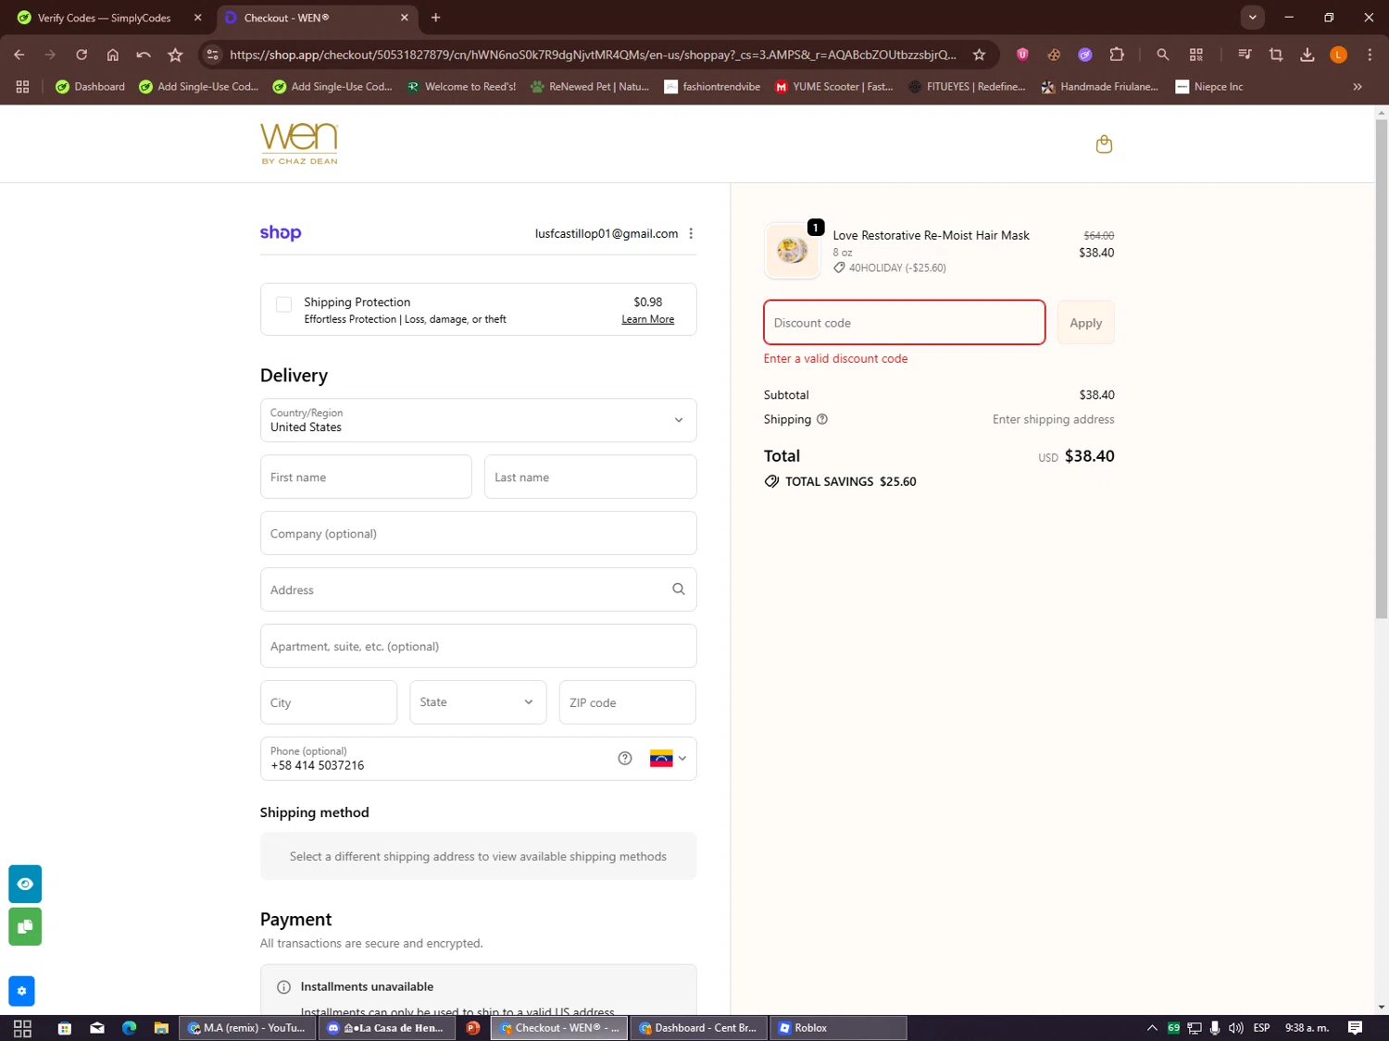Viewport: 1389px width, 1041px height.
Task: Click the Apply discount button
Action: 1085,323
